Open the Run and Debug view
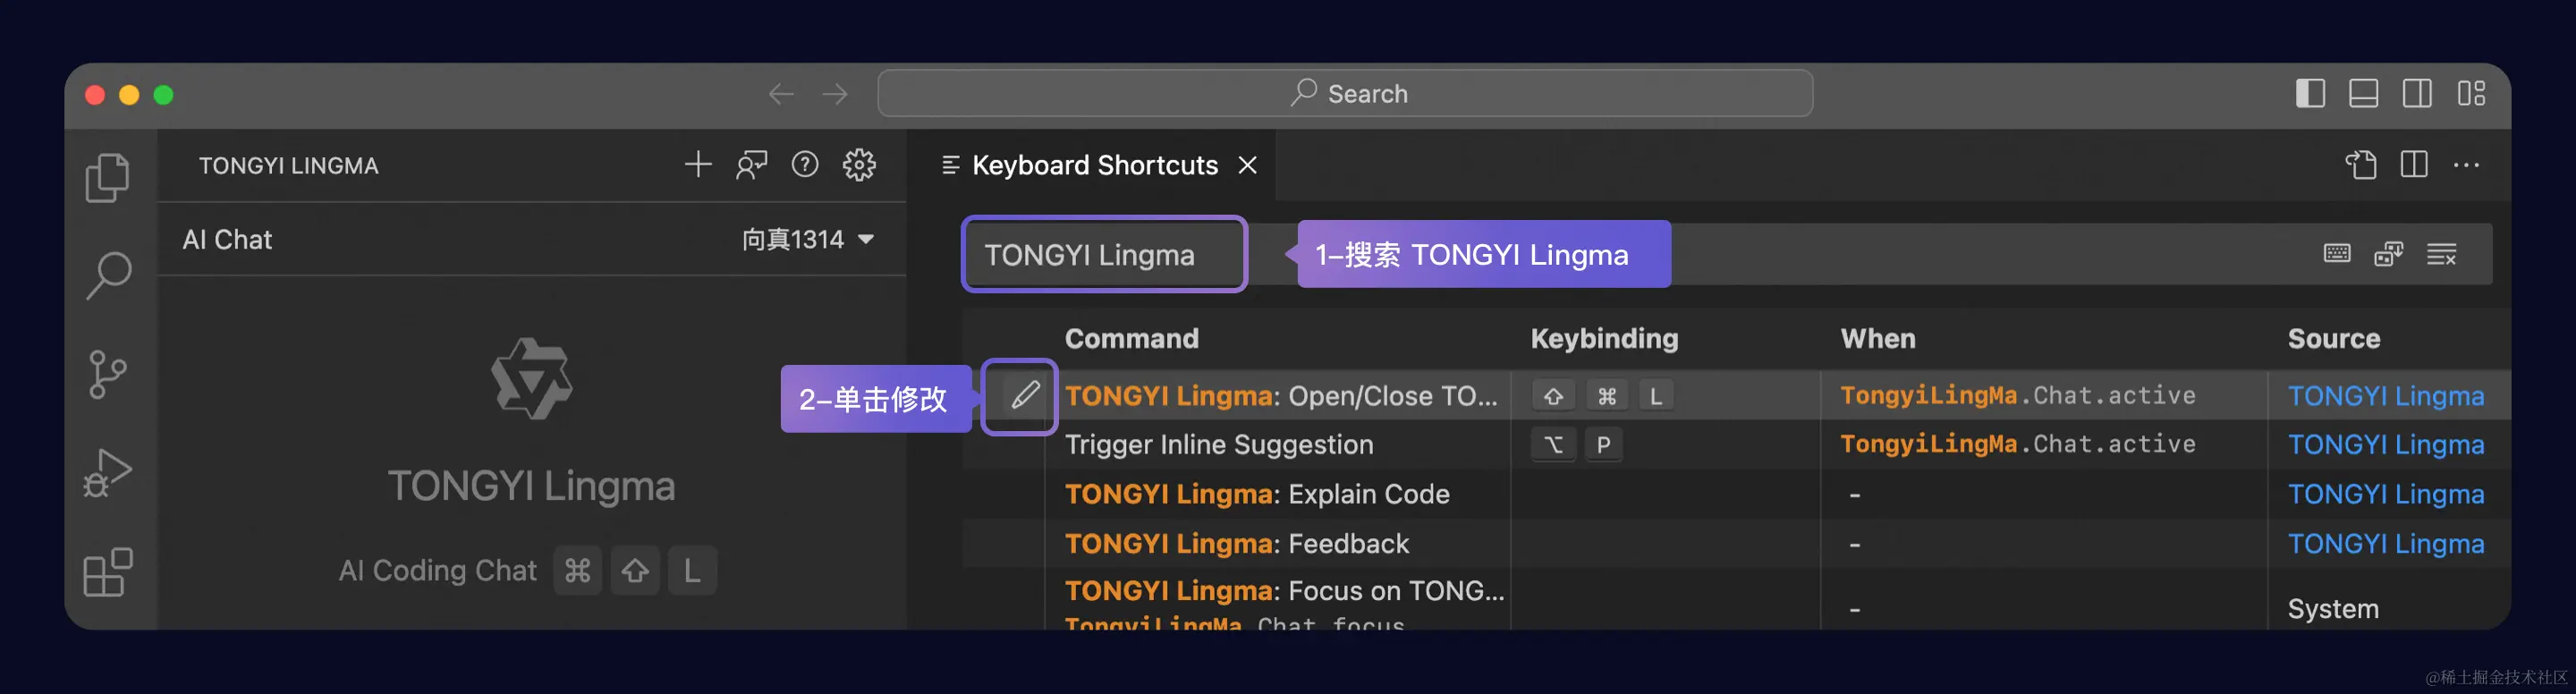Image resolution: width=2576 pixels, height=694 pixels. pyautogui.click(x=110, y=470)
